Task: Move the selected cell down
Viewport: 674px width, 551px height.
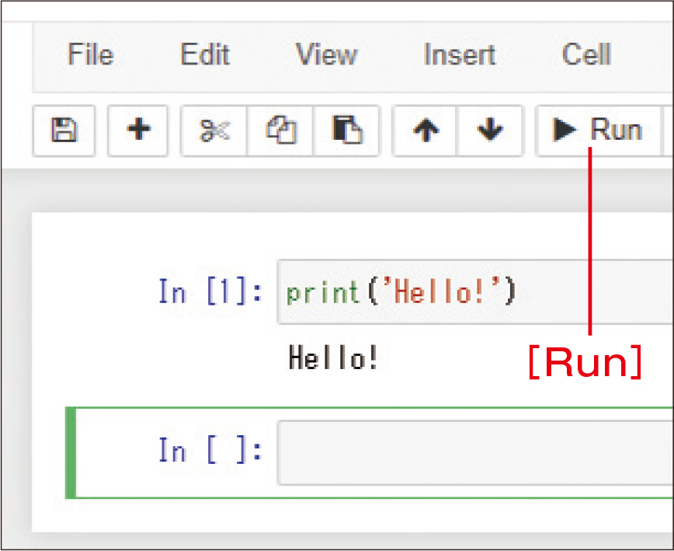Action: click(490, 130)
